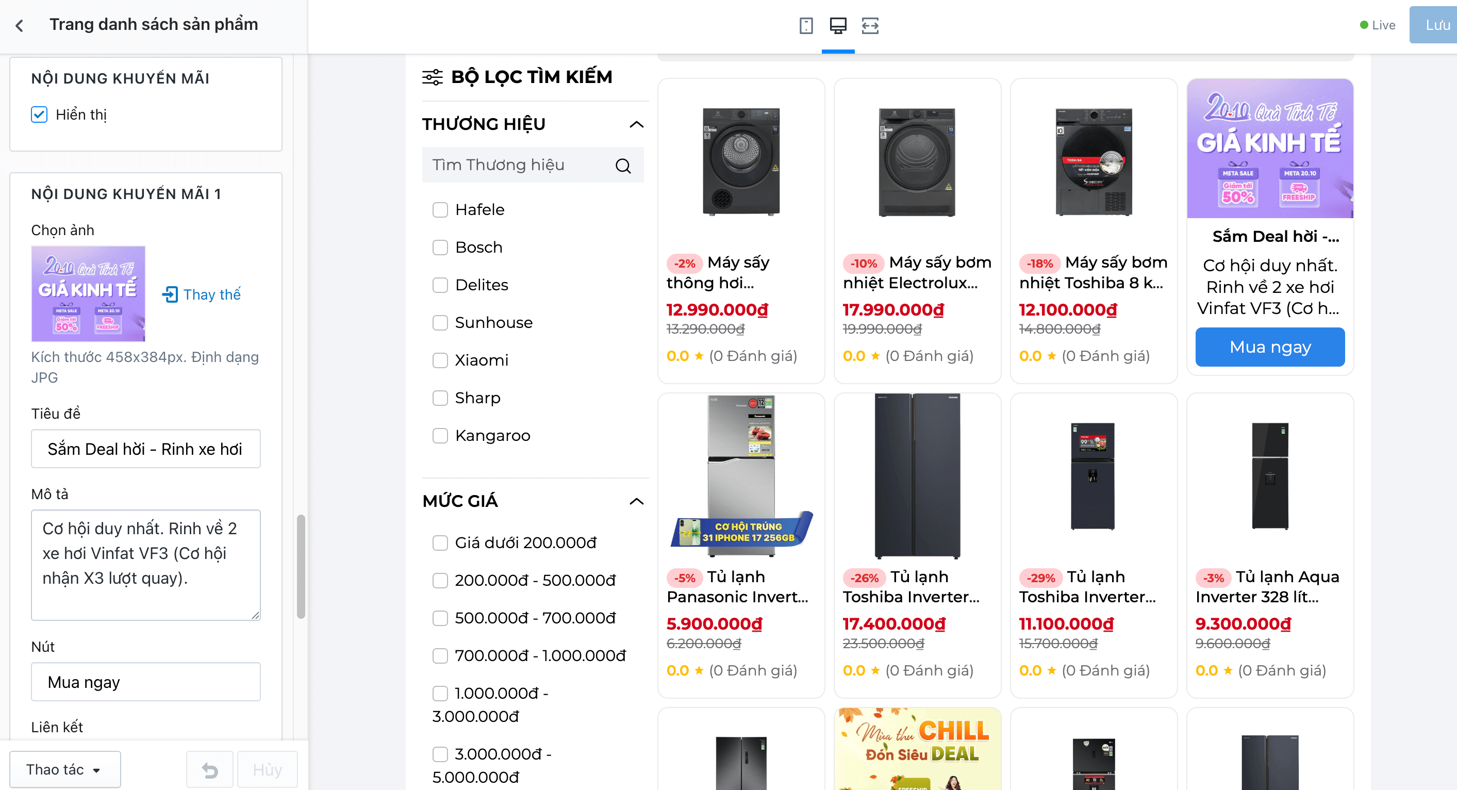1457x790 pixels.
Task: Click the Hủy cancel button
Action: click(x=268, y=769)
